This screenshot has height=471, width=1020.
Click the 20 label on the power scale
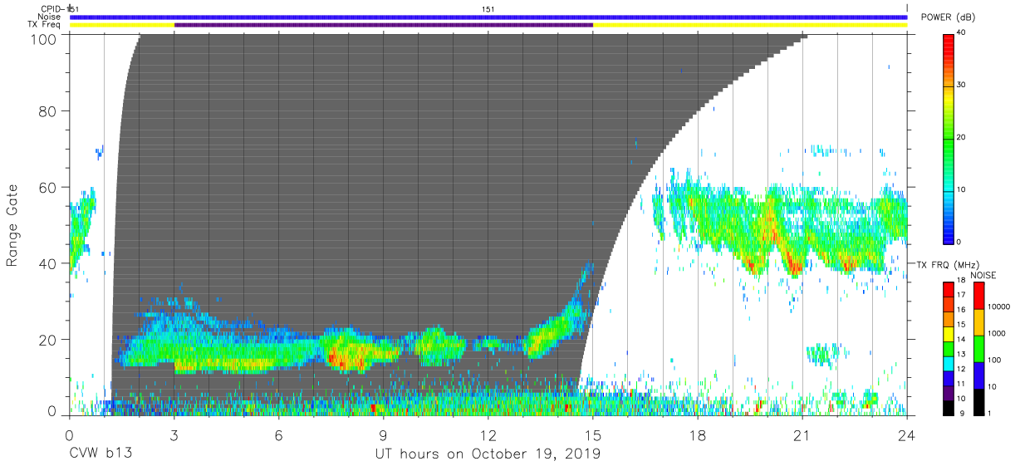pos(963,138)
